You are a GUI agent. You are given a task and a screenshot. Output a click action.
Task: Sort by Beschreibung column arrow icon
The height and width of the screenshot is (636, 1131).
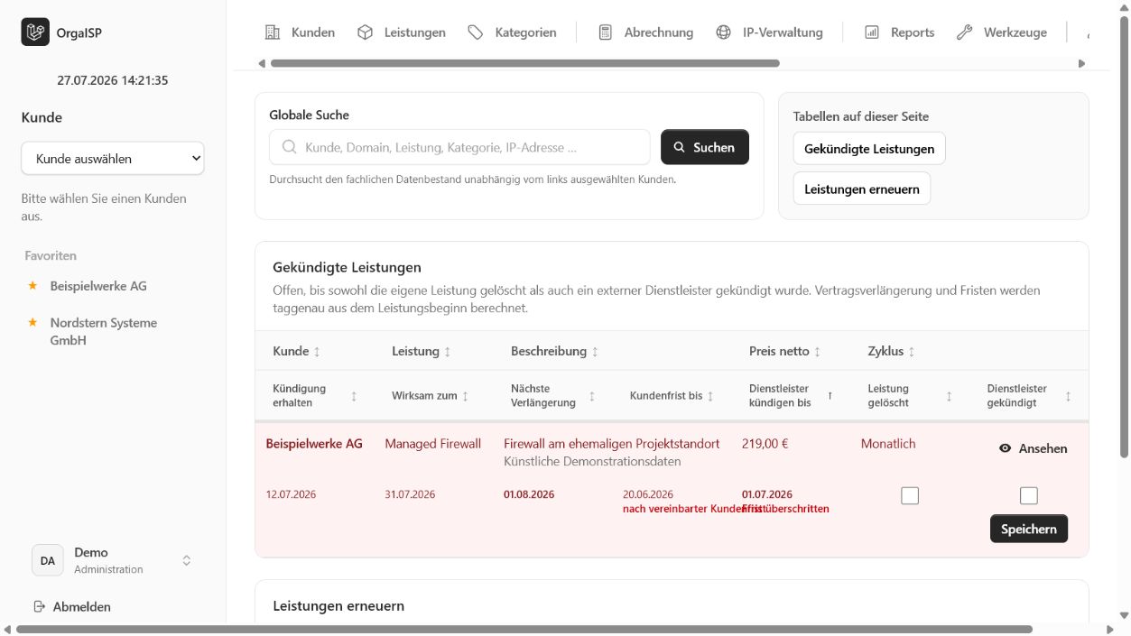coord(595,352)
